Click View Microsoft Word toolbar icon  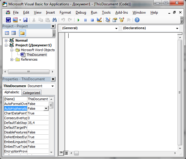[8, 20]
